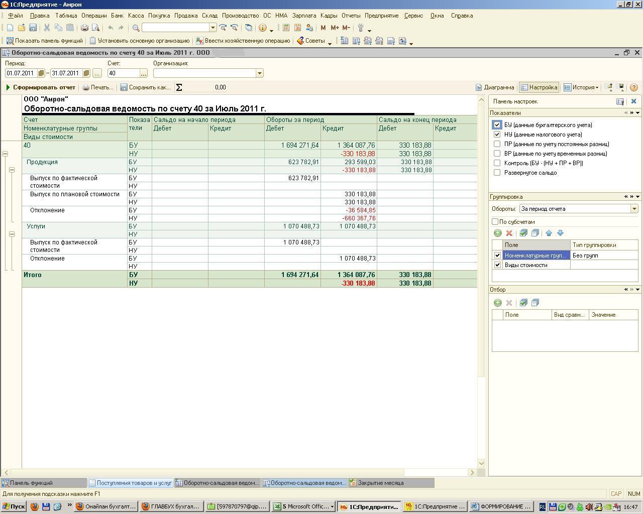
Task: Click the help question mark icon
Action: (x=633, y=87)
